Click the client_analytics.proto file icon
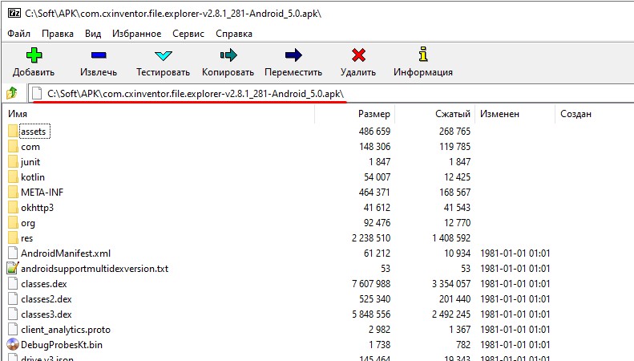The image size is (634, 361). point(13,330)
